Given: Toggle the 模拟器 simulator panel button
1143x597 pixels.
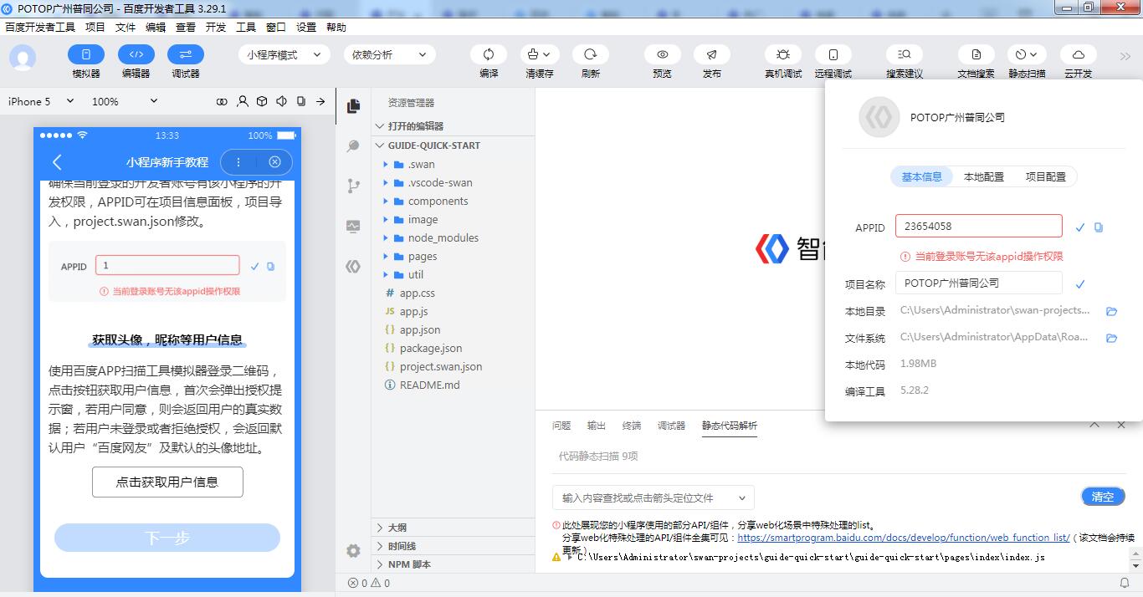Looking at the screenshot, I should click(x=86, y=54).
